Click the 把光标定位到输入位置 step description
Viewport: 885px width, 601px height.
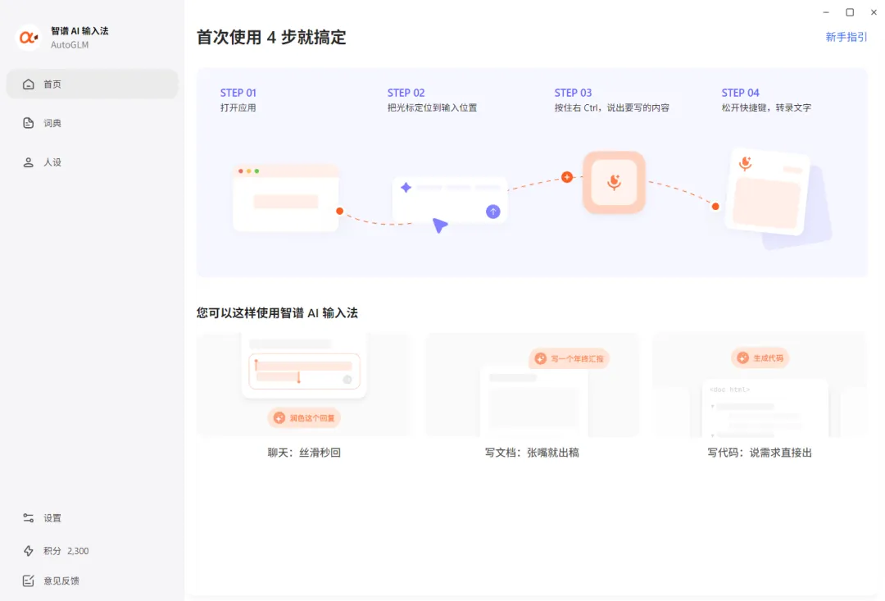[433, 108]
